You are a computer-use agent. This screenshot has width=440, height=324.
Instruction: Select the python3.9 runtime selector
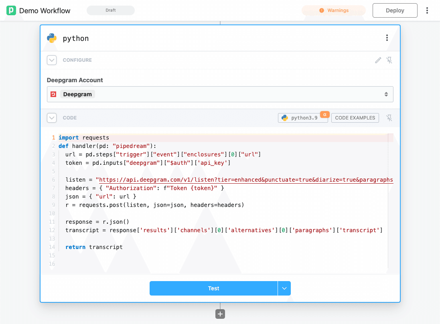click(x=302, y=118)
